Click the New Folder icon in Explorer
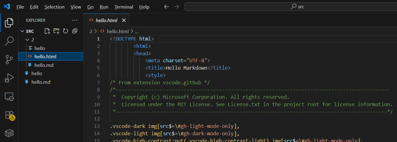Viewport: 397px width, 142px height. pos(56,31)
